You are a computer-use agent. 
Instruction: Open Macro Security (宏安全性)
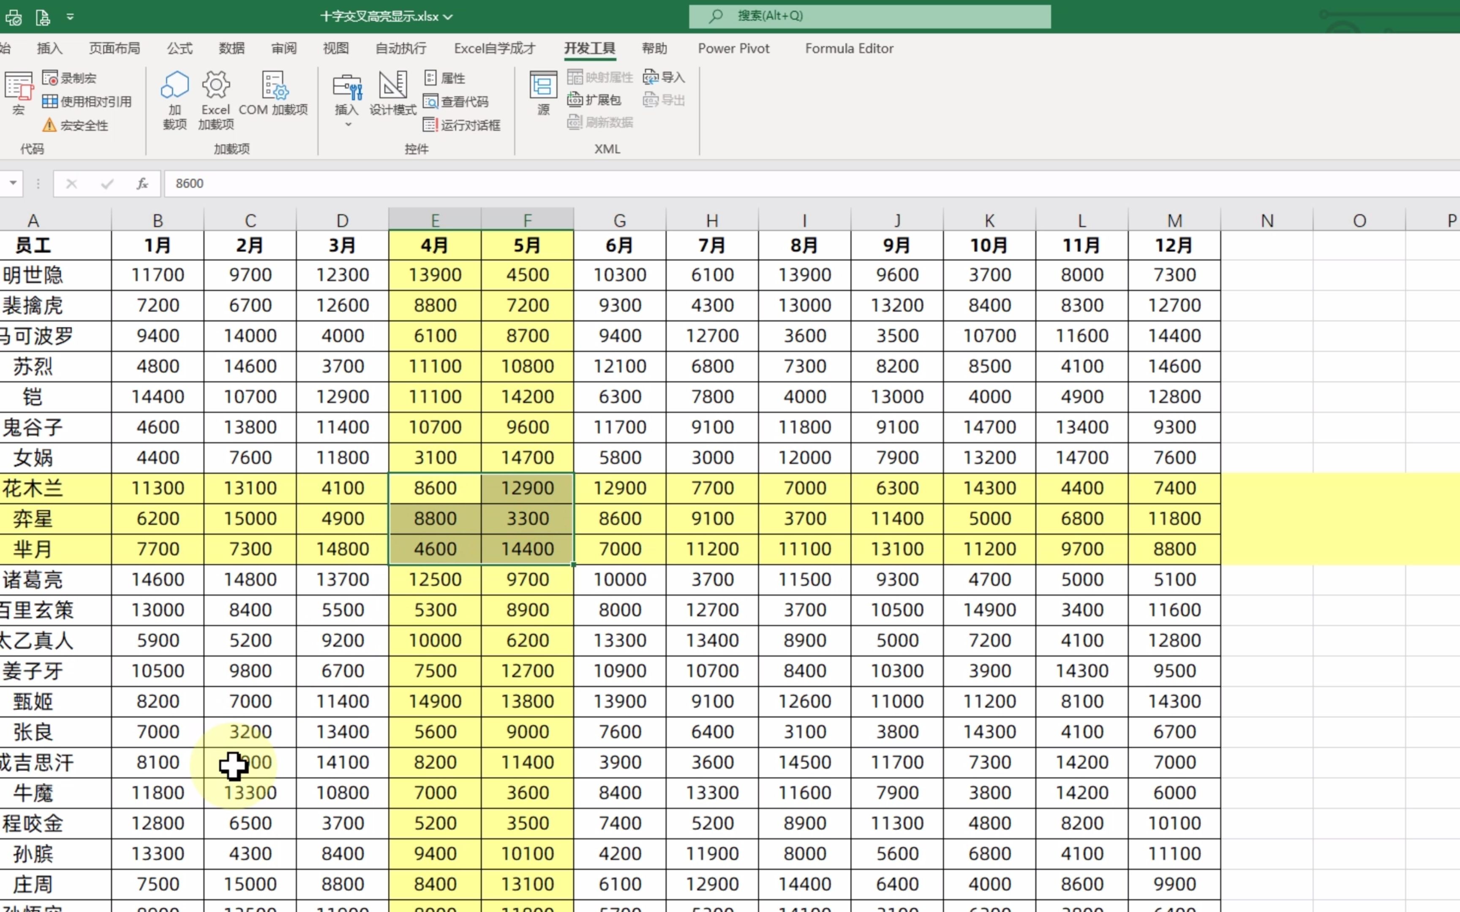pos(76,125)
